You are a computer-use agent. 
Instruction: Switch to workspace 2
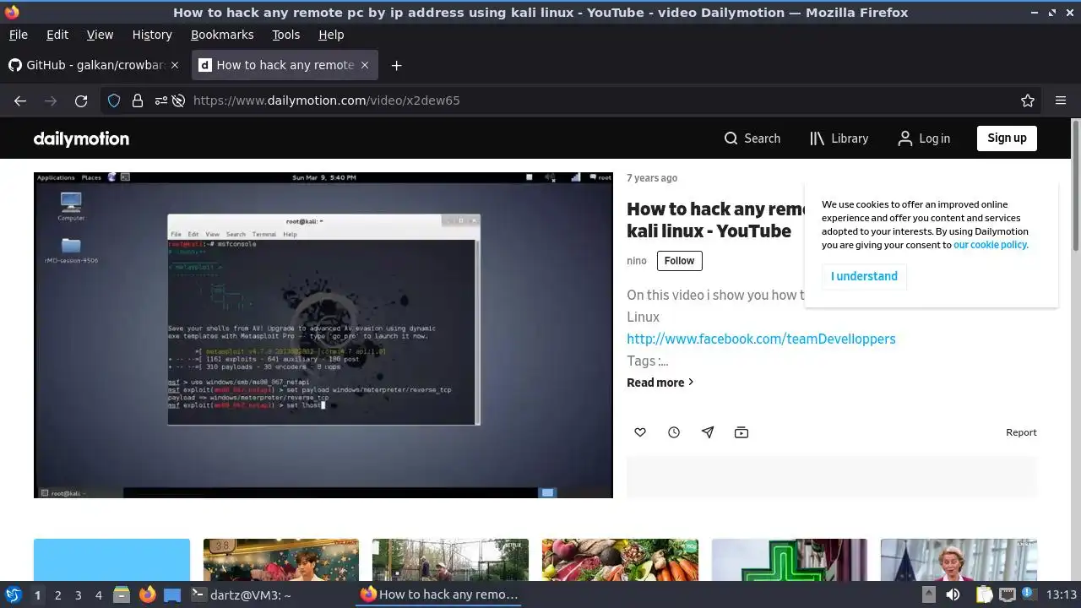tap(57, 595)
